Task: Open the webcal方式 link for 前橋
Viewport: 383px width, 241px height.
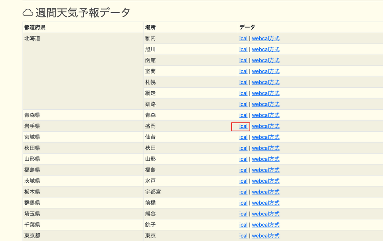Action: point(266,203)
